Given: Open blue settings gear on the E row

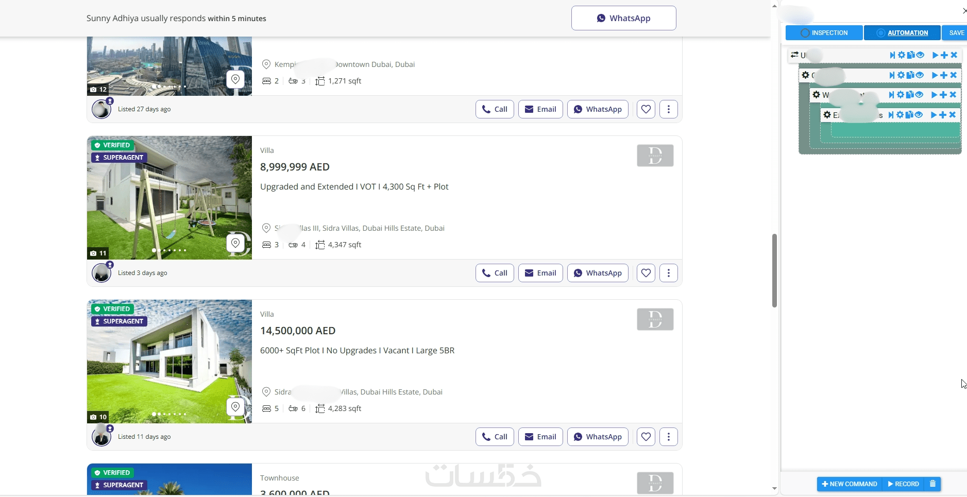Looking at the screenshot, I should (x=900, y=115).
